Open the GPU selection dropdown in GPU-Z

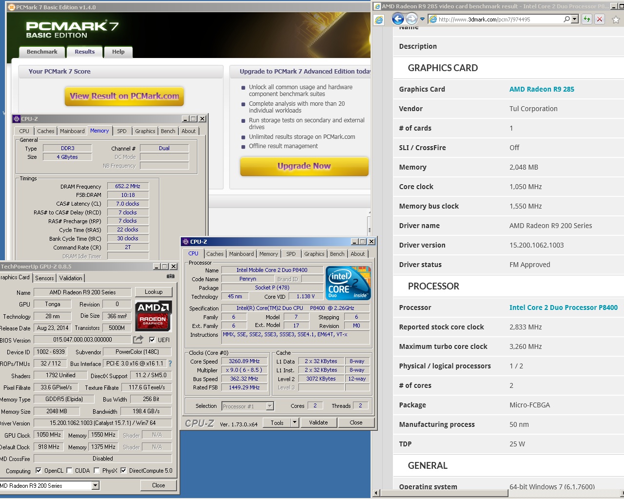tap(96, 485)
